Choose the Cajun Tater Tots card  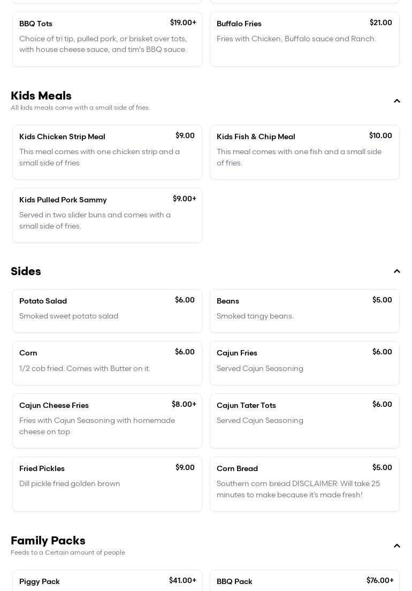[304, 421]
